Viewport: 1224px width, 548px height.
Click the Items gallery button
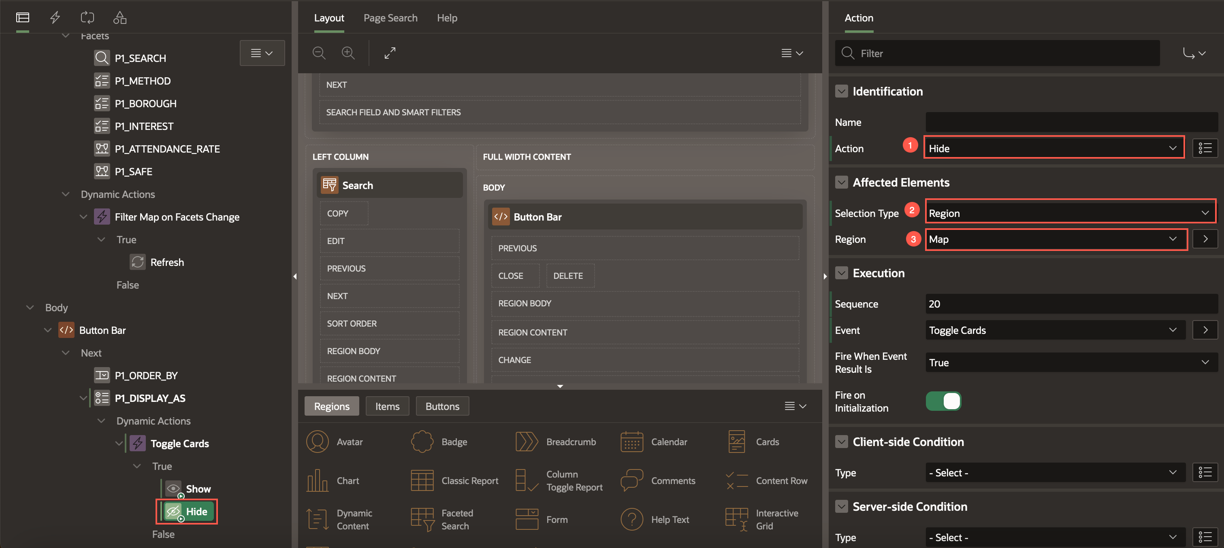coord(387,406)
